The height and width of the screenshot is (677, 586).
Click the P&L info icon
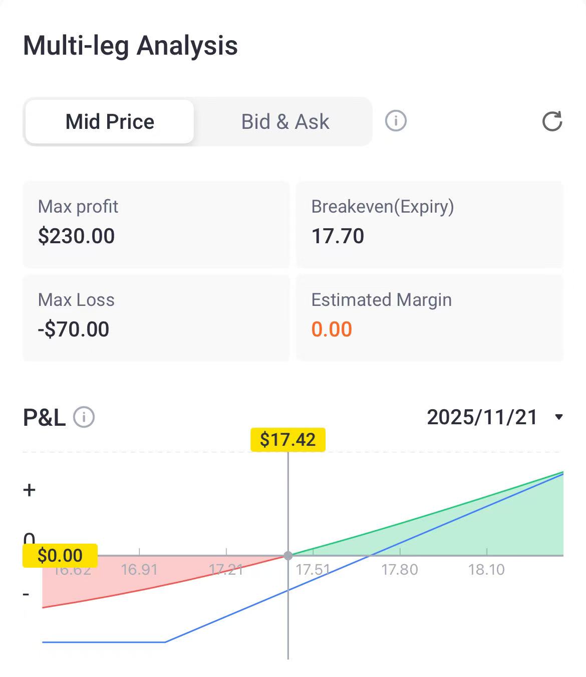tap(84, 416)
